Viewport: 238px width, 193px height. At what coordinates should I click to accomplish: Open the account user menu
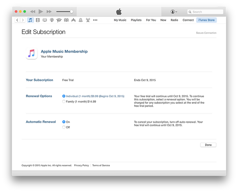(x=174, y=12)
